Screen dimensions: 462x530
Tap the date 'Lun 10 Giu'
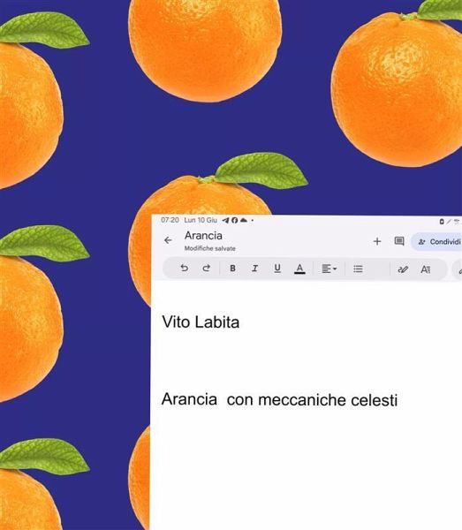pyautogui.click(x=201, y=220)
